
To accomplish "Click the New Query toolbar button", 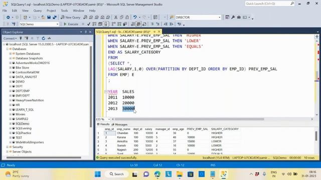I will click(70, 17).
